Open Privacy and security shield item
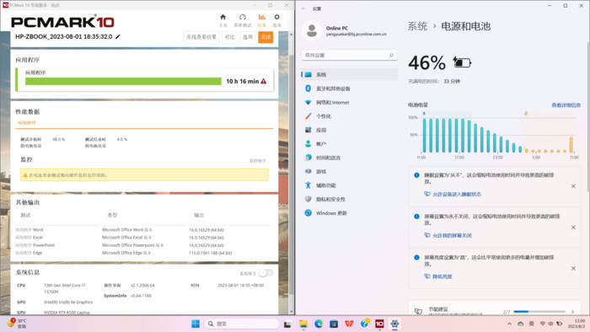Viewport: 590px width, 332px height. (349, 199)
